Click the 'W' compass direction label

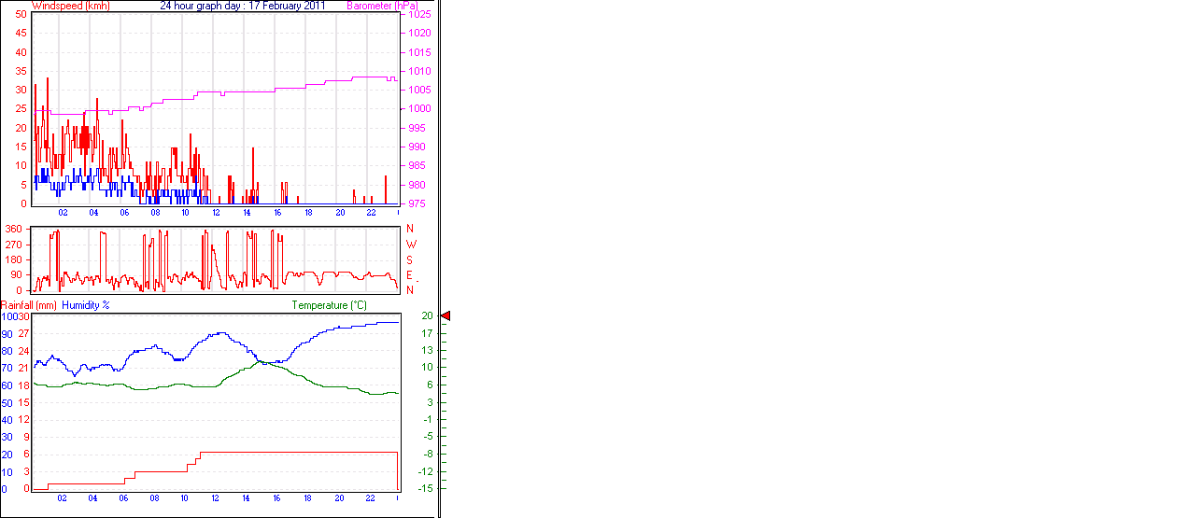pyautogui.click(x=410, y=245)
